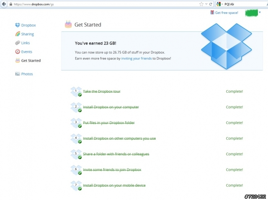The width and height of the screenshot is (268, 200).
Task: Open Share a folder with friends step
Action: 116,154
